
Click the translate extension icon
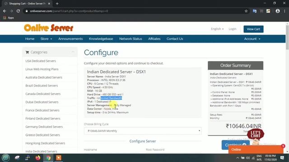pos(255,11)
